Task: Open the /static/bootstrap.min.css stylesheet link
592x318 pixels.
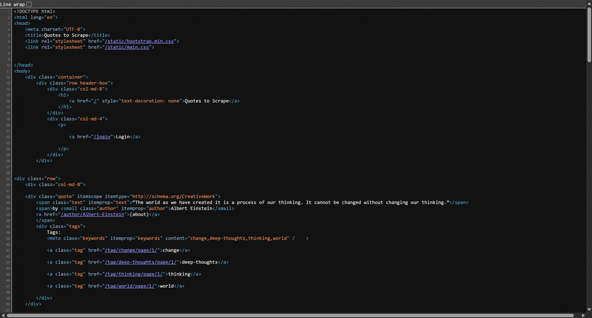Action: (139, 41)
